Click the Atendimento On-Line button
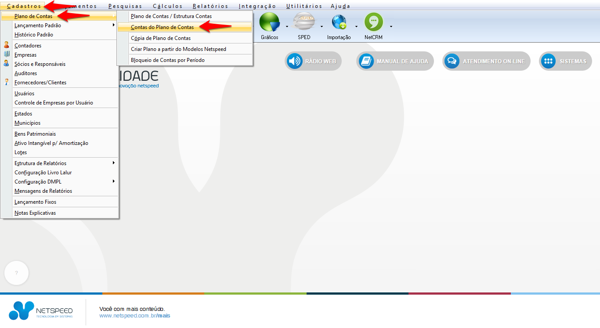600x328 pixels. (486, 61)
